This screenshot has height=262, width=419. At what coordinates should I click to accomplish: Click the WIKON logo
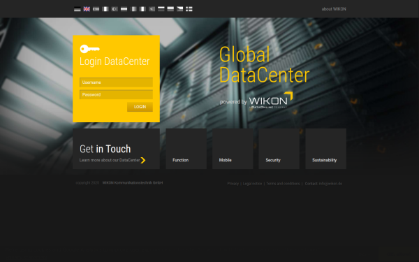click(271, 100)
